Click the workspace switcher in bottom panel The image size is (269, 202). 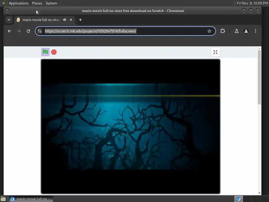point(239,199)
